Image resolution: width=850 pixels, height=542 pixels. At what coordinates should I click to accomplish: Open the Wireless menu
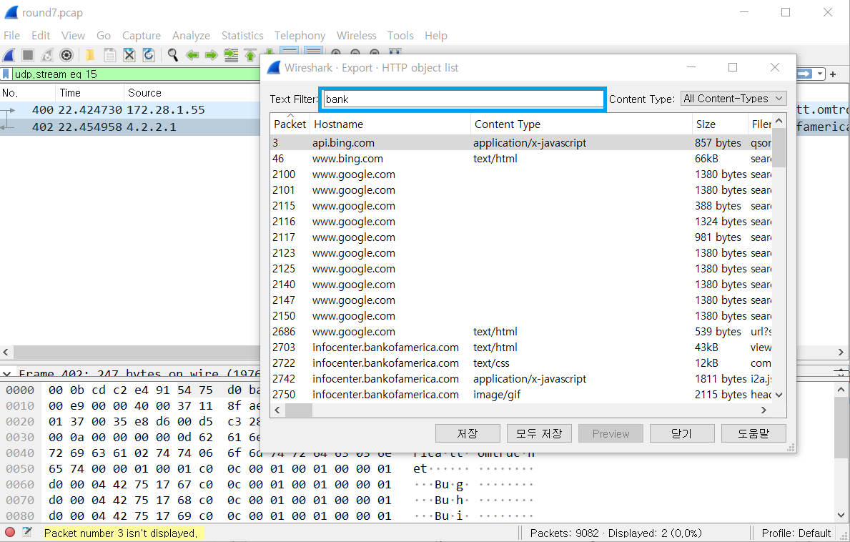(356, 36)
